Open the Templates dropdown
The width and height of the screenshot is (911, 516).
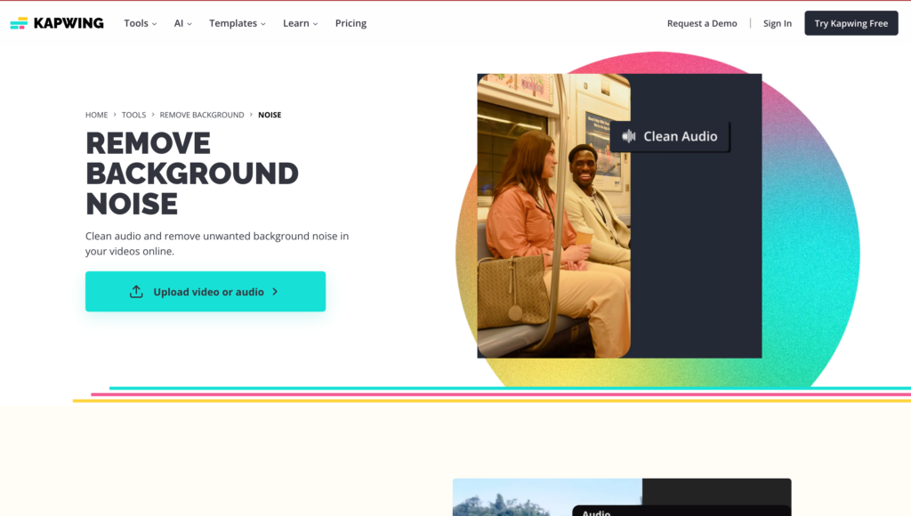(x=237, y=23)
